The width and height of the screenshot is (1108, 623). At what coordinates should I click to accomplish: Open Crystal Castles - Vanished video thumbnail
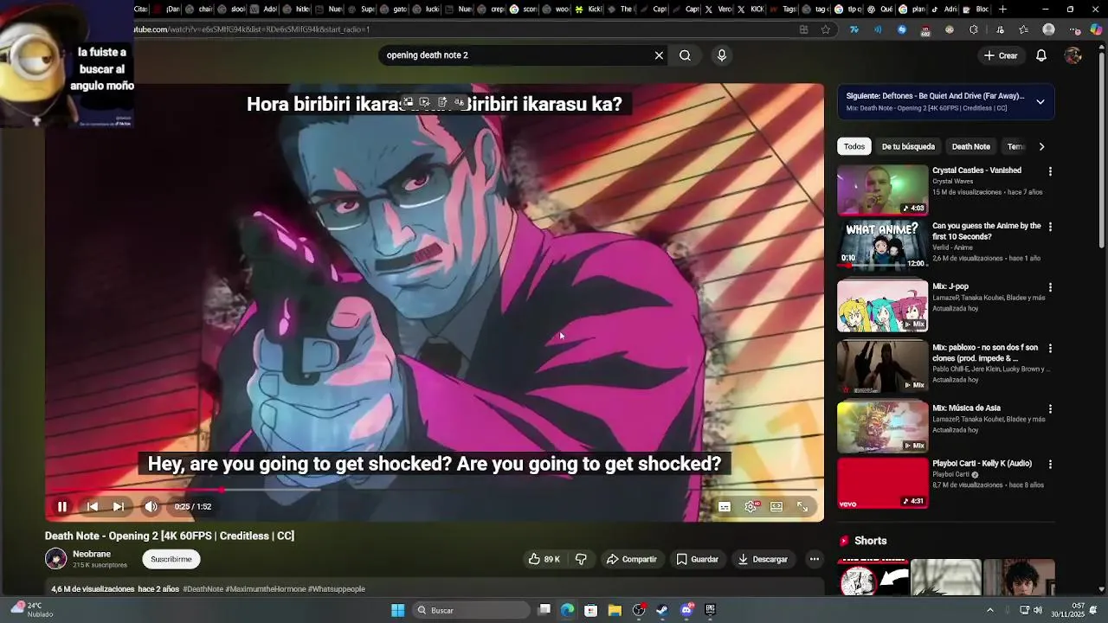(882, 189)
